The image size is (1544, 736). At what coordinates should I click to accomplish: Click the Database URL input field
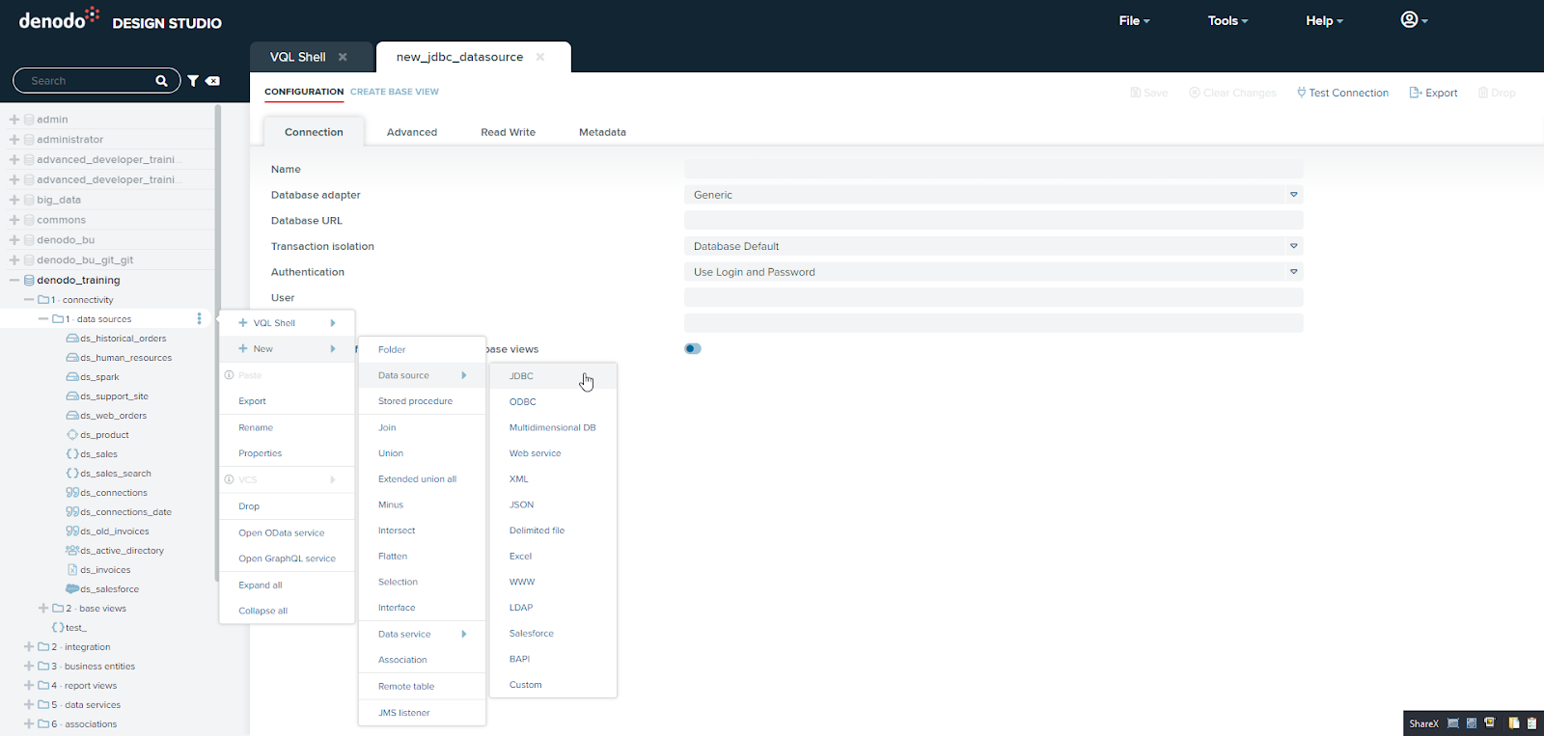[994, 220]
